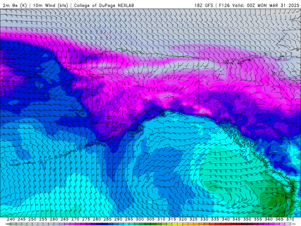Click the 350 value on color scale
Image resolution: width=301 pixels, height=226 pixels.
pyautogui.click(x=247, y=219)
